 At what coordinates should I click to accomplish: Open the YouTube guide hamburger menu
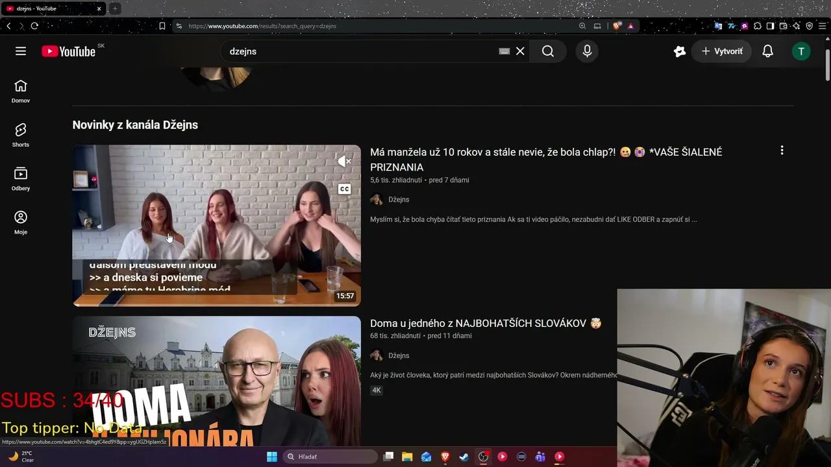[21, 51]
